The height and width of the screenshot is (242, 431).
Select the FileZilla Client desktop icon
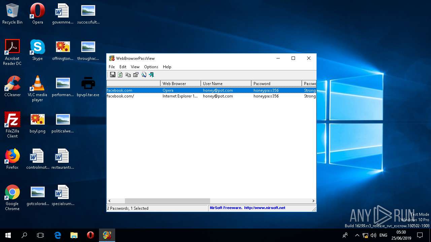pyautogui.click(x=12, y=125)
